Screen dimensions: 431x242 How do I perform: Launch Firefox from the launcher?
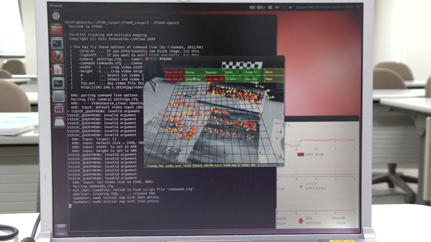click(58, 56)
